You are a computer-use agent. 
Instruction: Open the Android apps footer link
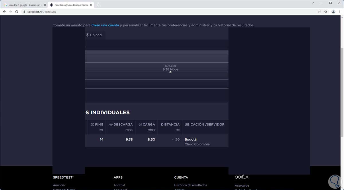(x=119, y=185)
